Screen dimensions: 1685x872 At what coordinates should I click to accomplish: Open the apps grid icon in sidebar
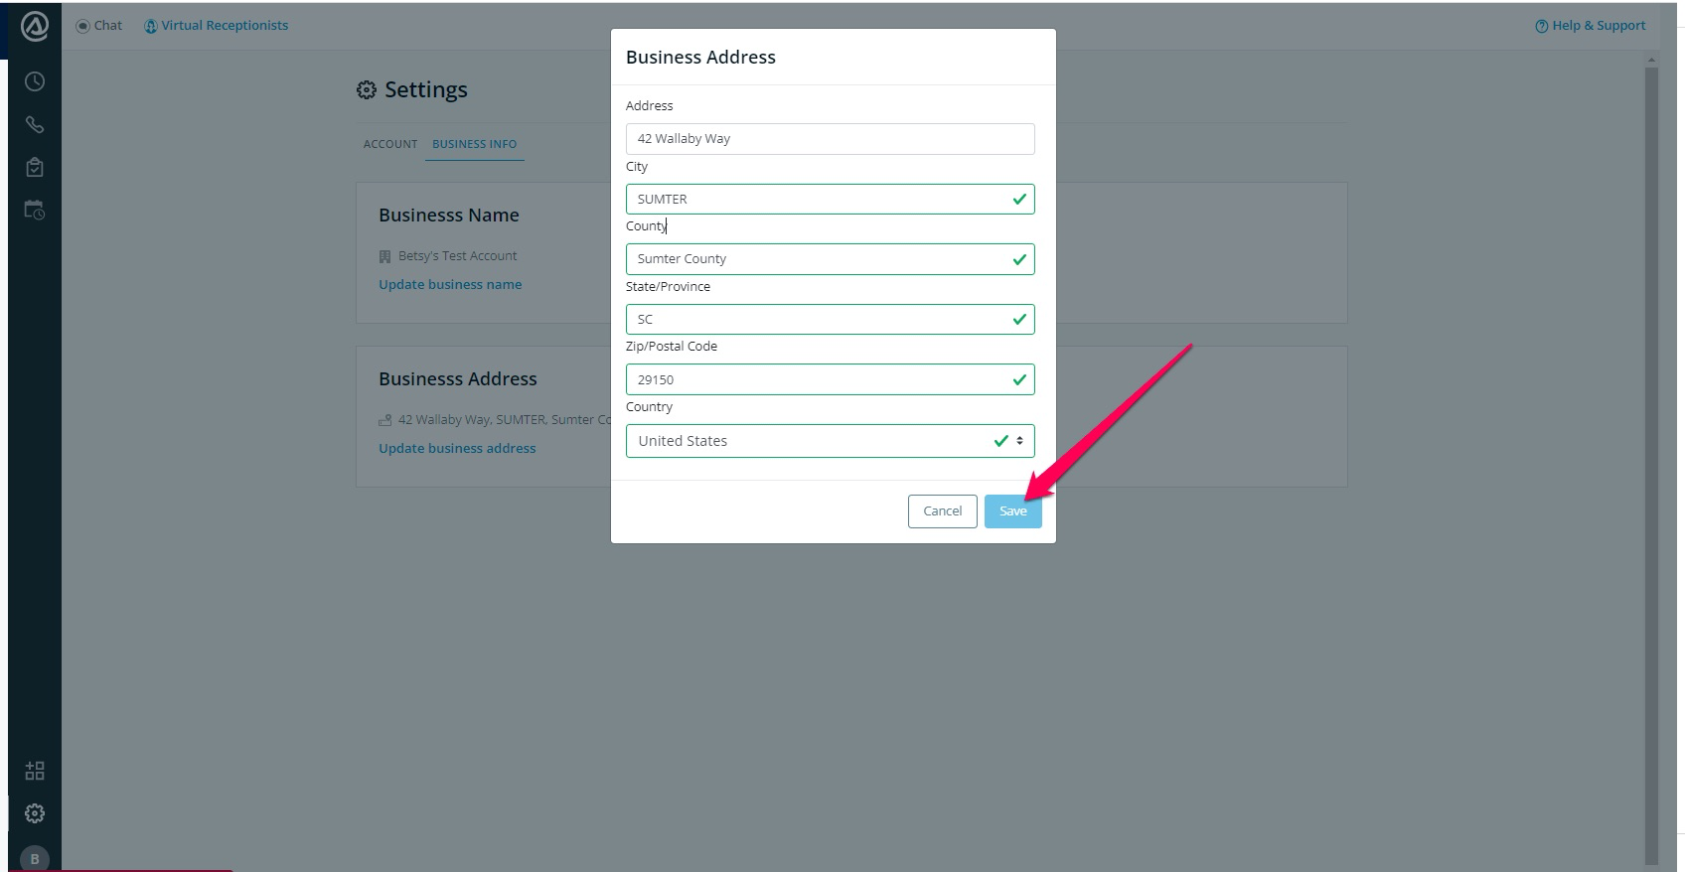[35, 771]
